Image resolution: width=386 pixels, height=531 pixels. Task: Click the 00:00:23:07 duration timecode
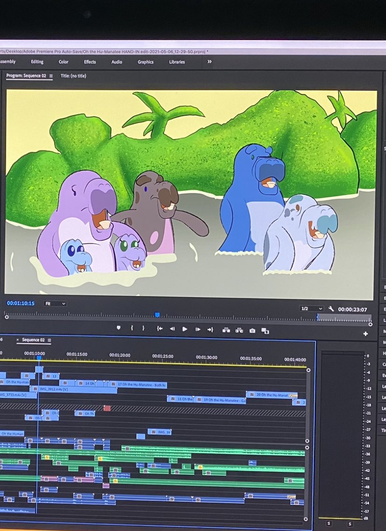coord(352,310)
